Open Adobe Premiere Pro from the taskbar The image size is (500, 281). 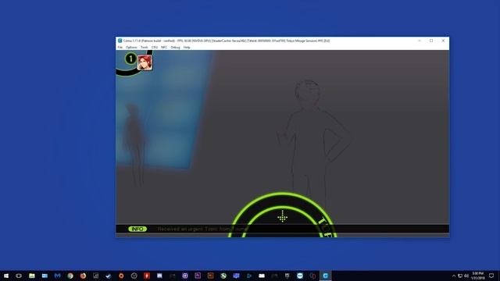pos(198,276)
